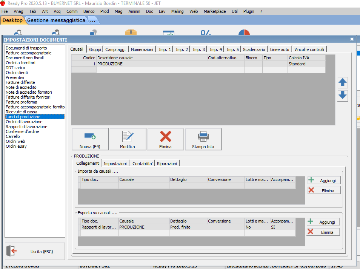Click Aggiungi in Importa da causali section
Viewport: 360px width, 269px height.
coord(324,180)
